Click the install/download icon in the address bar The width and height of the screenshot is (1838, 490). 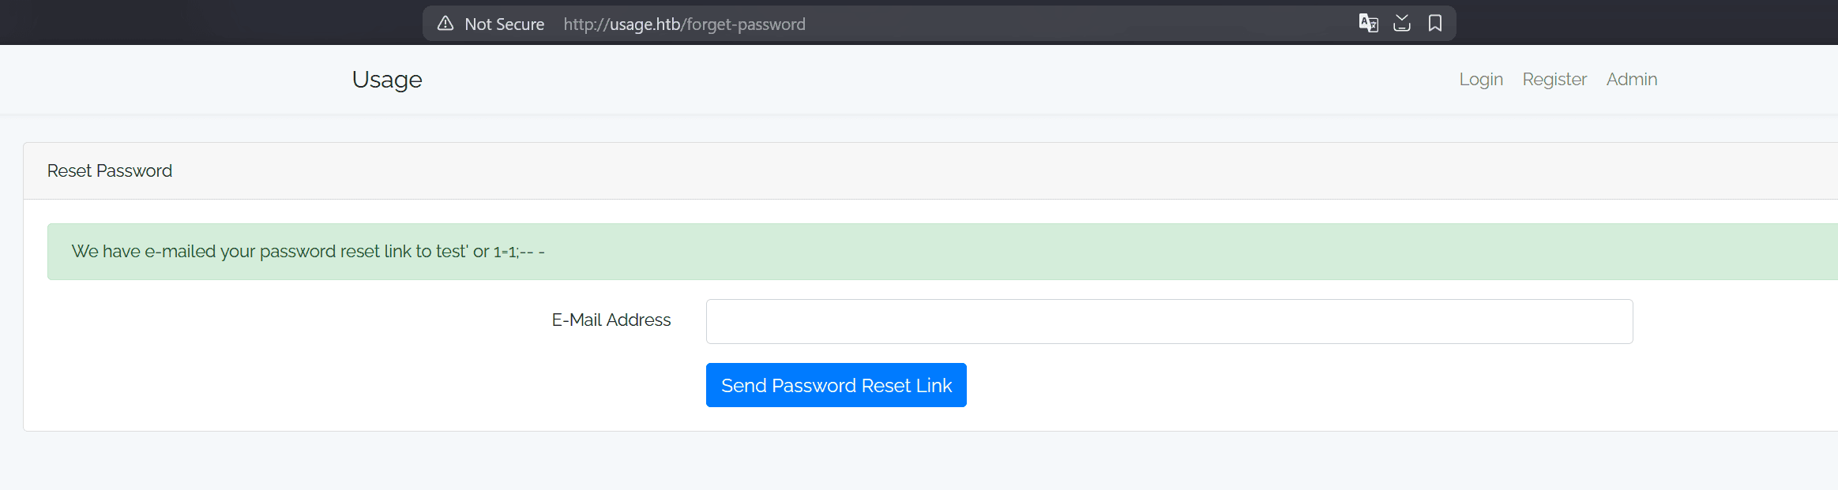(x=1402, y=23)
